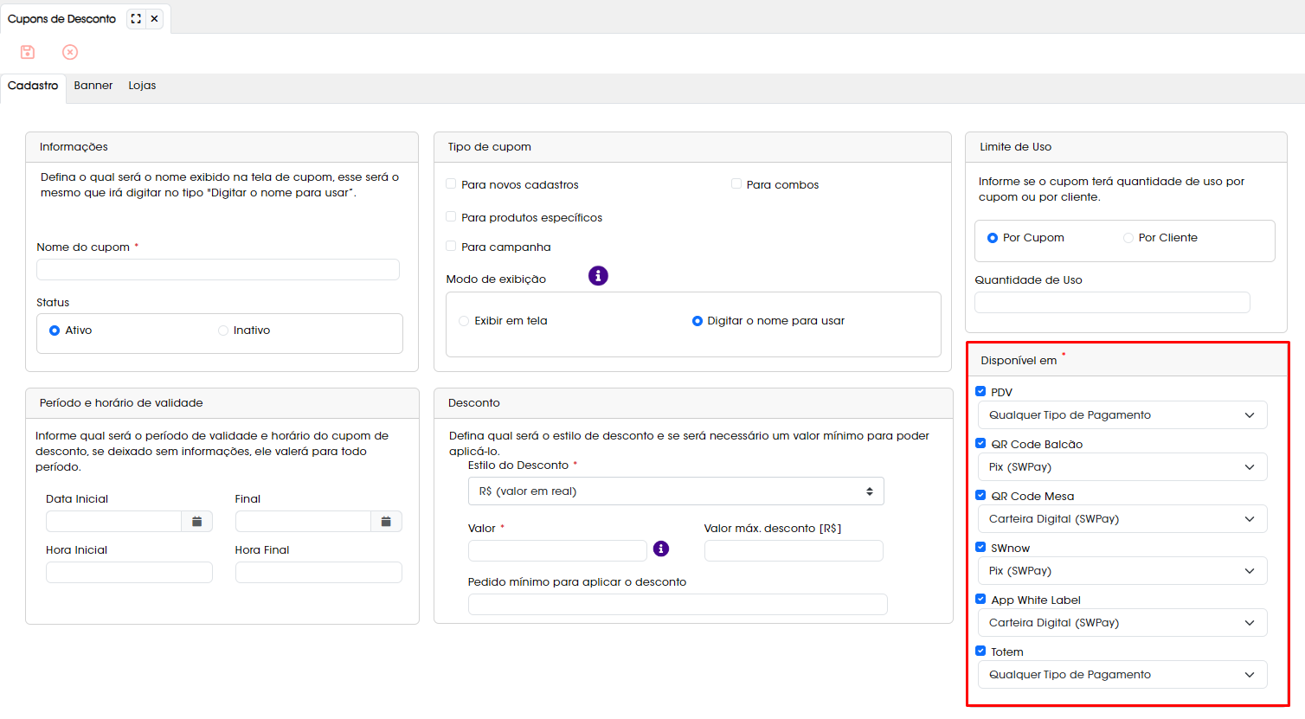The height and width of the screenshot is (719, 1305).
Task: Uncheck the QR Code Balcão checkbox
Action: 980,443
